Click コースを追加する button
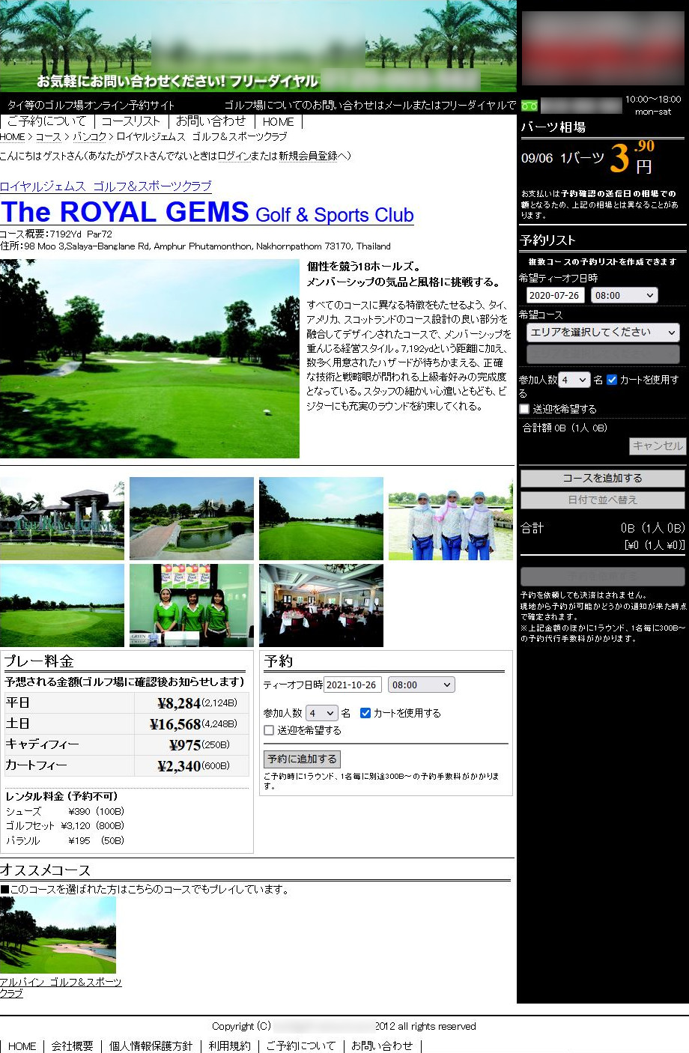 603,478
